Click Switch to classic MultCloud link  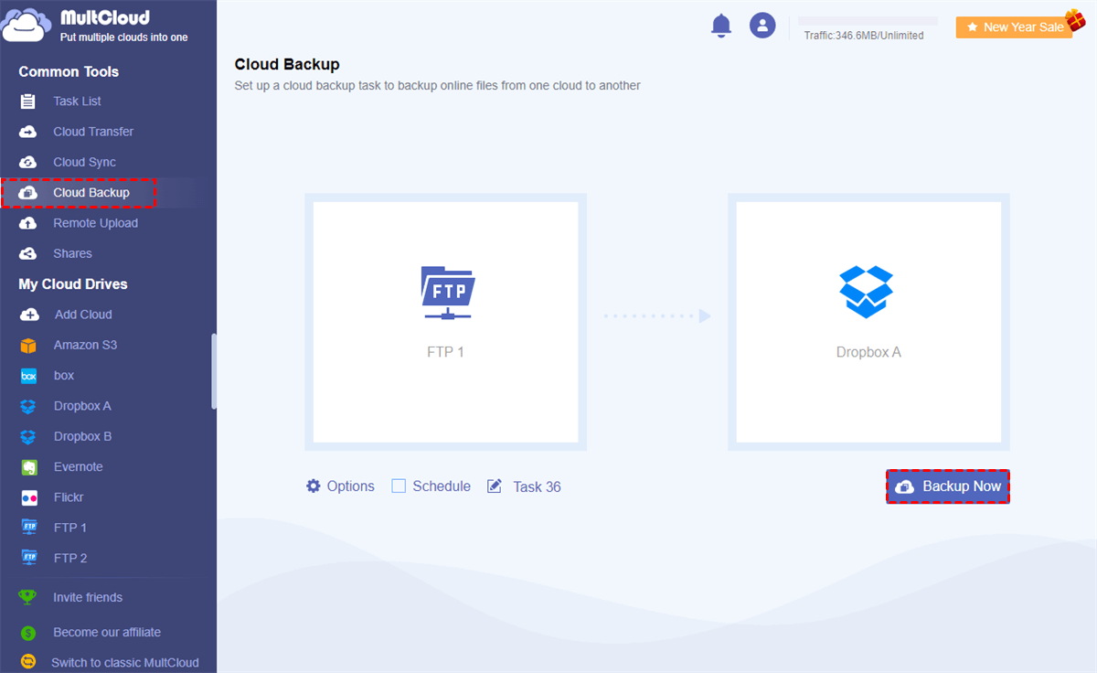pyautogui.click(x=125, y=662)
